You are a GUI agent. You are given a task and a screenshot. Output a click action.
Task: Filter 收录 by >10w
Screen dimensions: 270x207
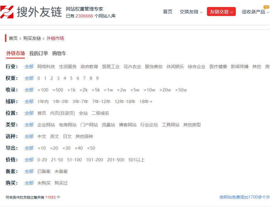(x=149, y=90)
